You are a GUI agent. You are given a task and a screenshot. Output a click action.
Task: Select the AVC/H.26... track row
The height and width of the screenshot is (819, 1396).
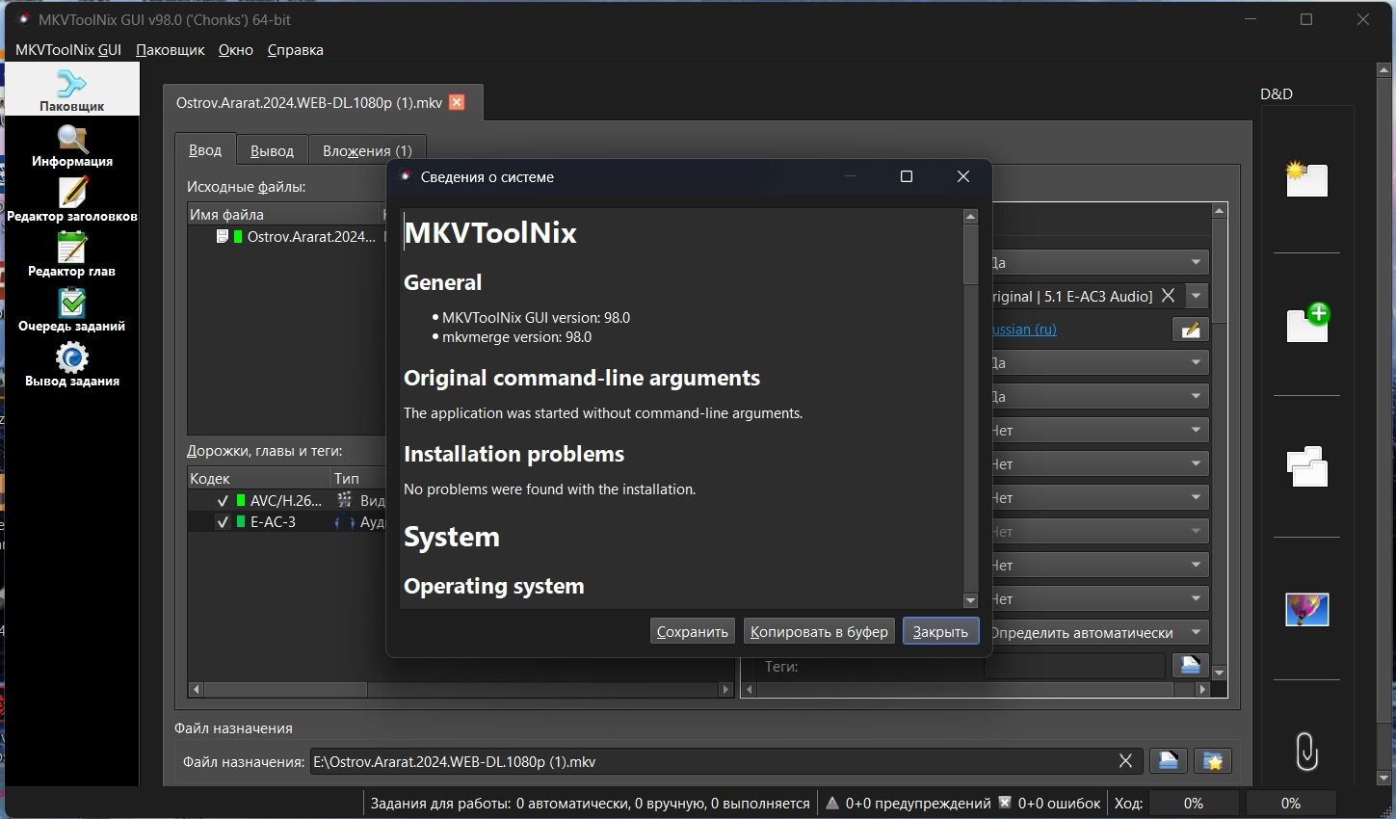pyautogui.click(x=287, y=501)
